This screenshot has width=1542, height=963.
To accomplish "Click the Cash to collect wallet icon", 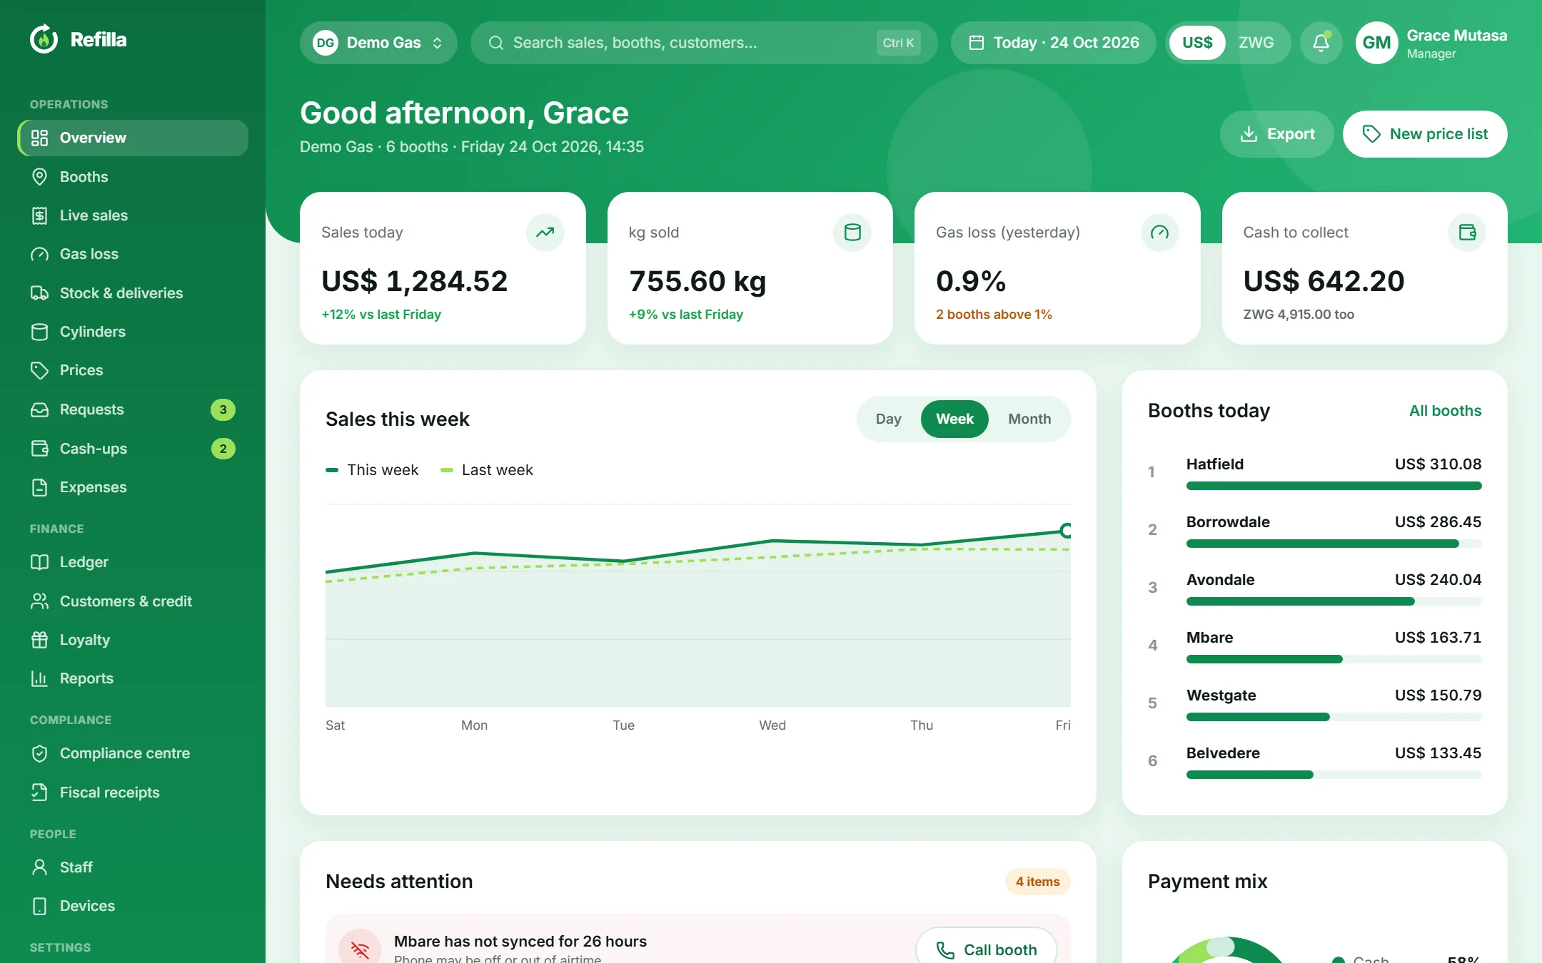I will [1467, 233].
